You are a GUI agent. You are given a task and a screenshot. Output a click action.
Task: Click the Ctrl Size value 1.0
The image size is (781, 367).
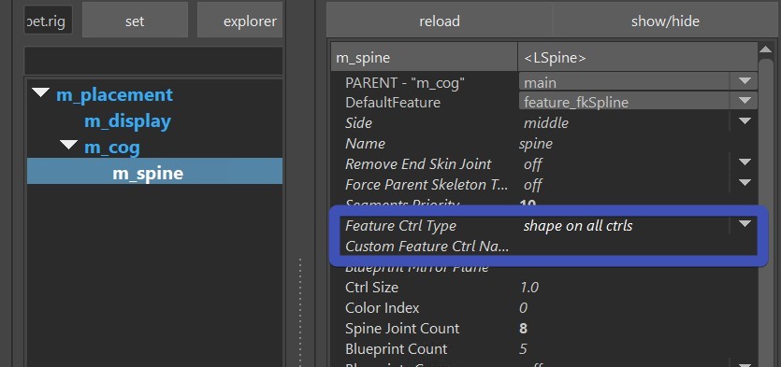point(529,288)
